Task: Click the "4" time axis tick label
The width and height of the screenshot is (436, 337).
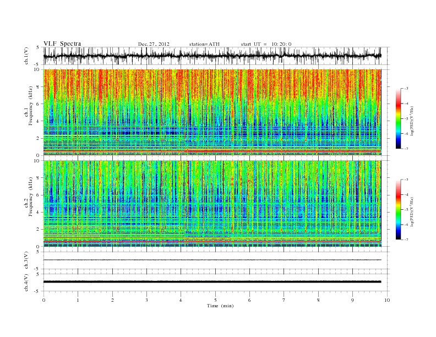Action: [x=181, y=300]
